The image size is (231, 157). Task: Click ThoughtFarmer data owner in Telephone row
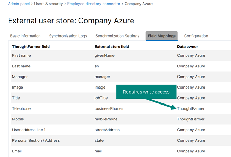point(191,108)
